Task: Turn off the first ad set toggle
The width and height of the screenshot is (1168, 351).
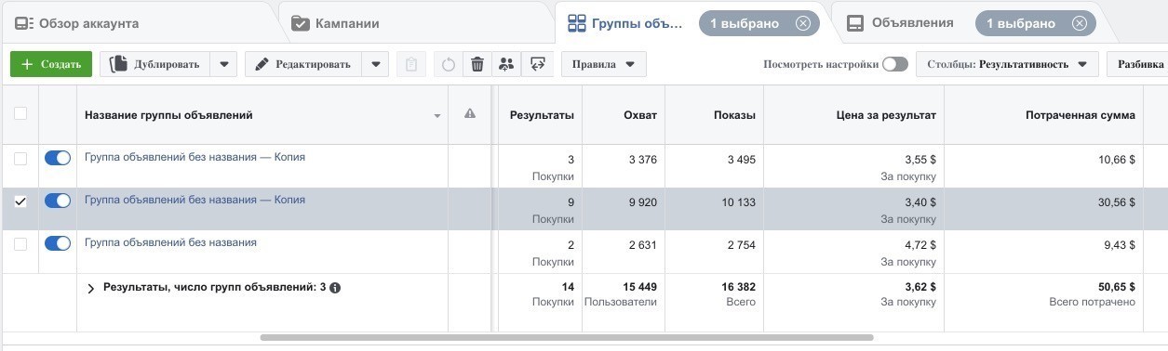Action: point(58,159)
